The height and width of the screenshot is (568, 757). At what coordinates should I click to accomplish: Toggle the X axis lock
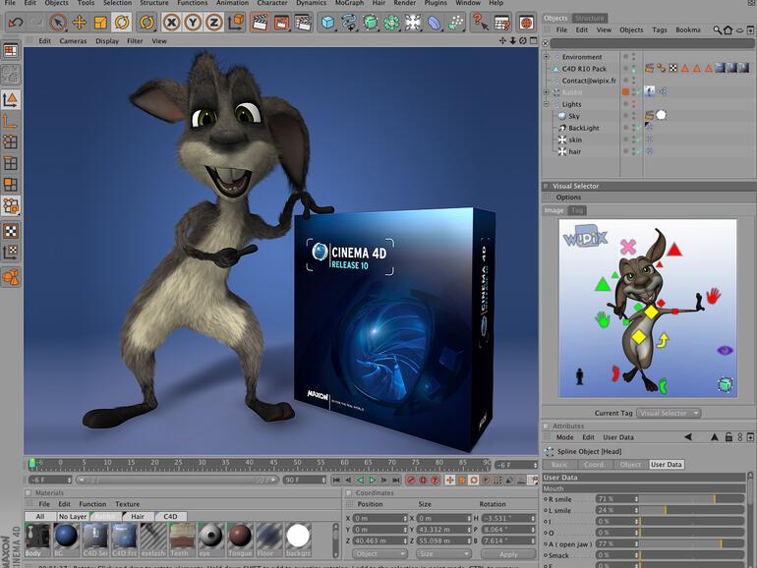click(171, 22)
